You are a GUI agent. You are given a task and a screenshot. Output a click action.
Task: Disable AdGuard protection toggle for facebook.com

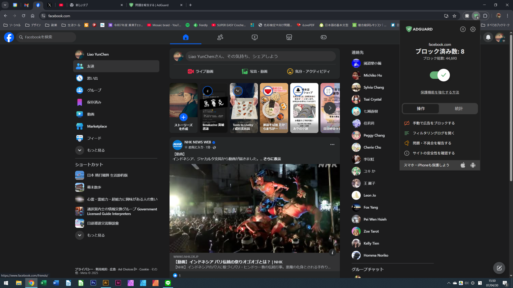[x=439, y=75]
